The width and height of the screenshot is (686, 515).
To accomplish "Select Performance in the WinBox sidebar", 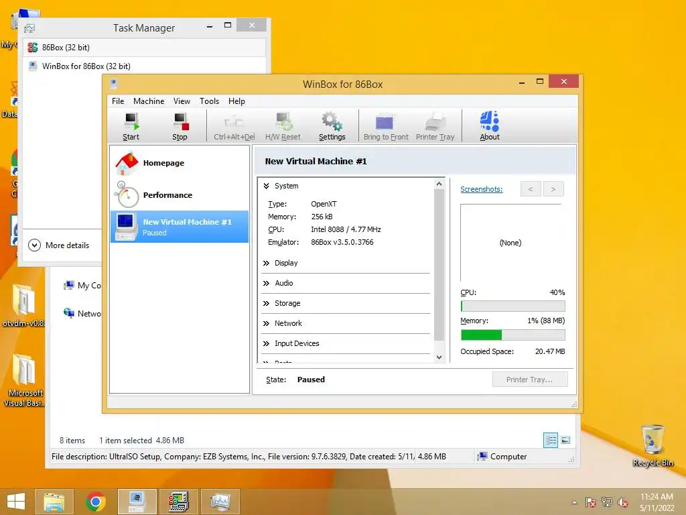I will 180,195.
